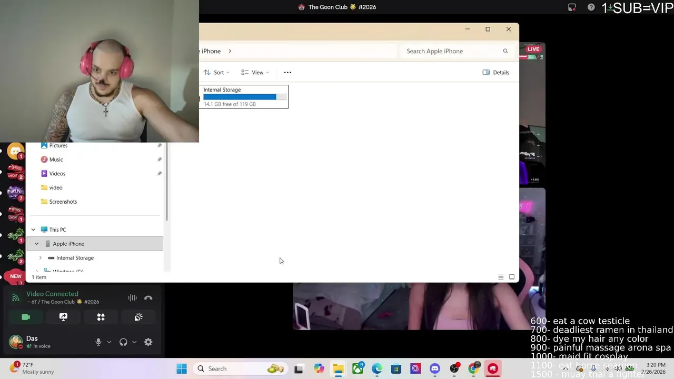
Task: Open Pictures in navigation pane
Action: click(58, 145)
